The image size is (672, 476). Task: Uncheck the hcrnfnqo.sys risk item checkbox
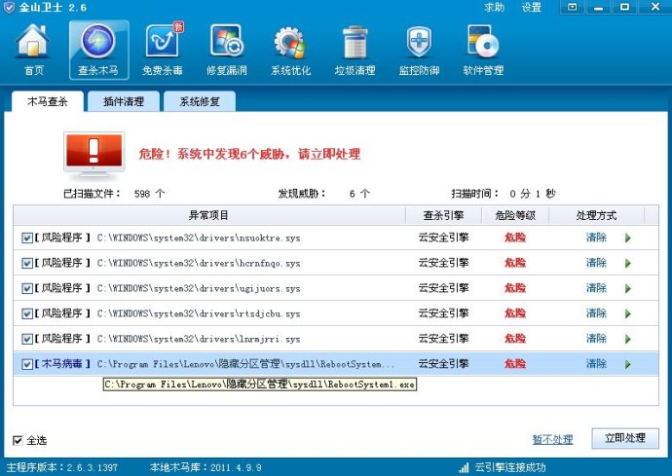click(x=26, y=263)
